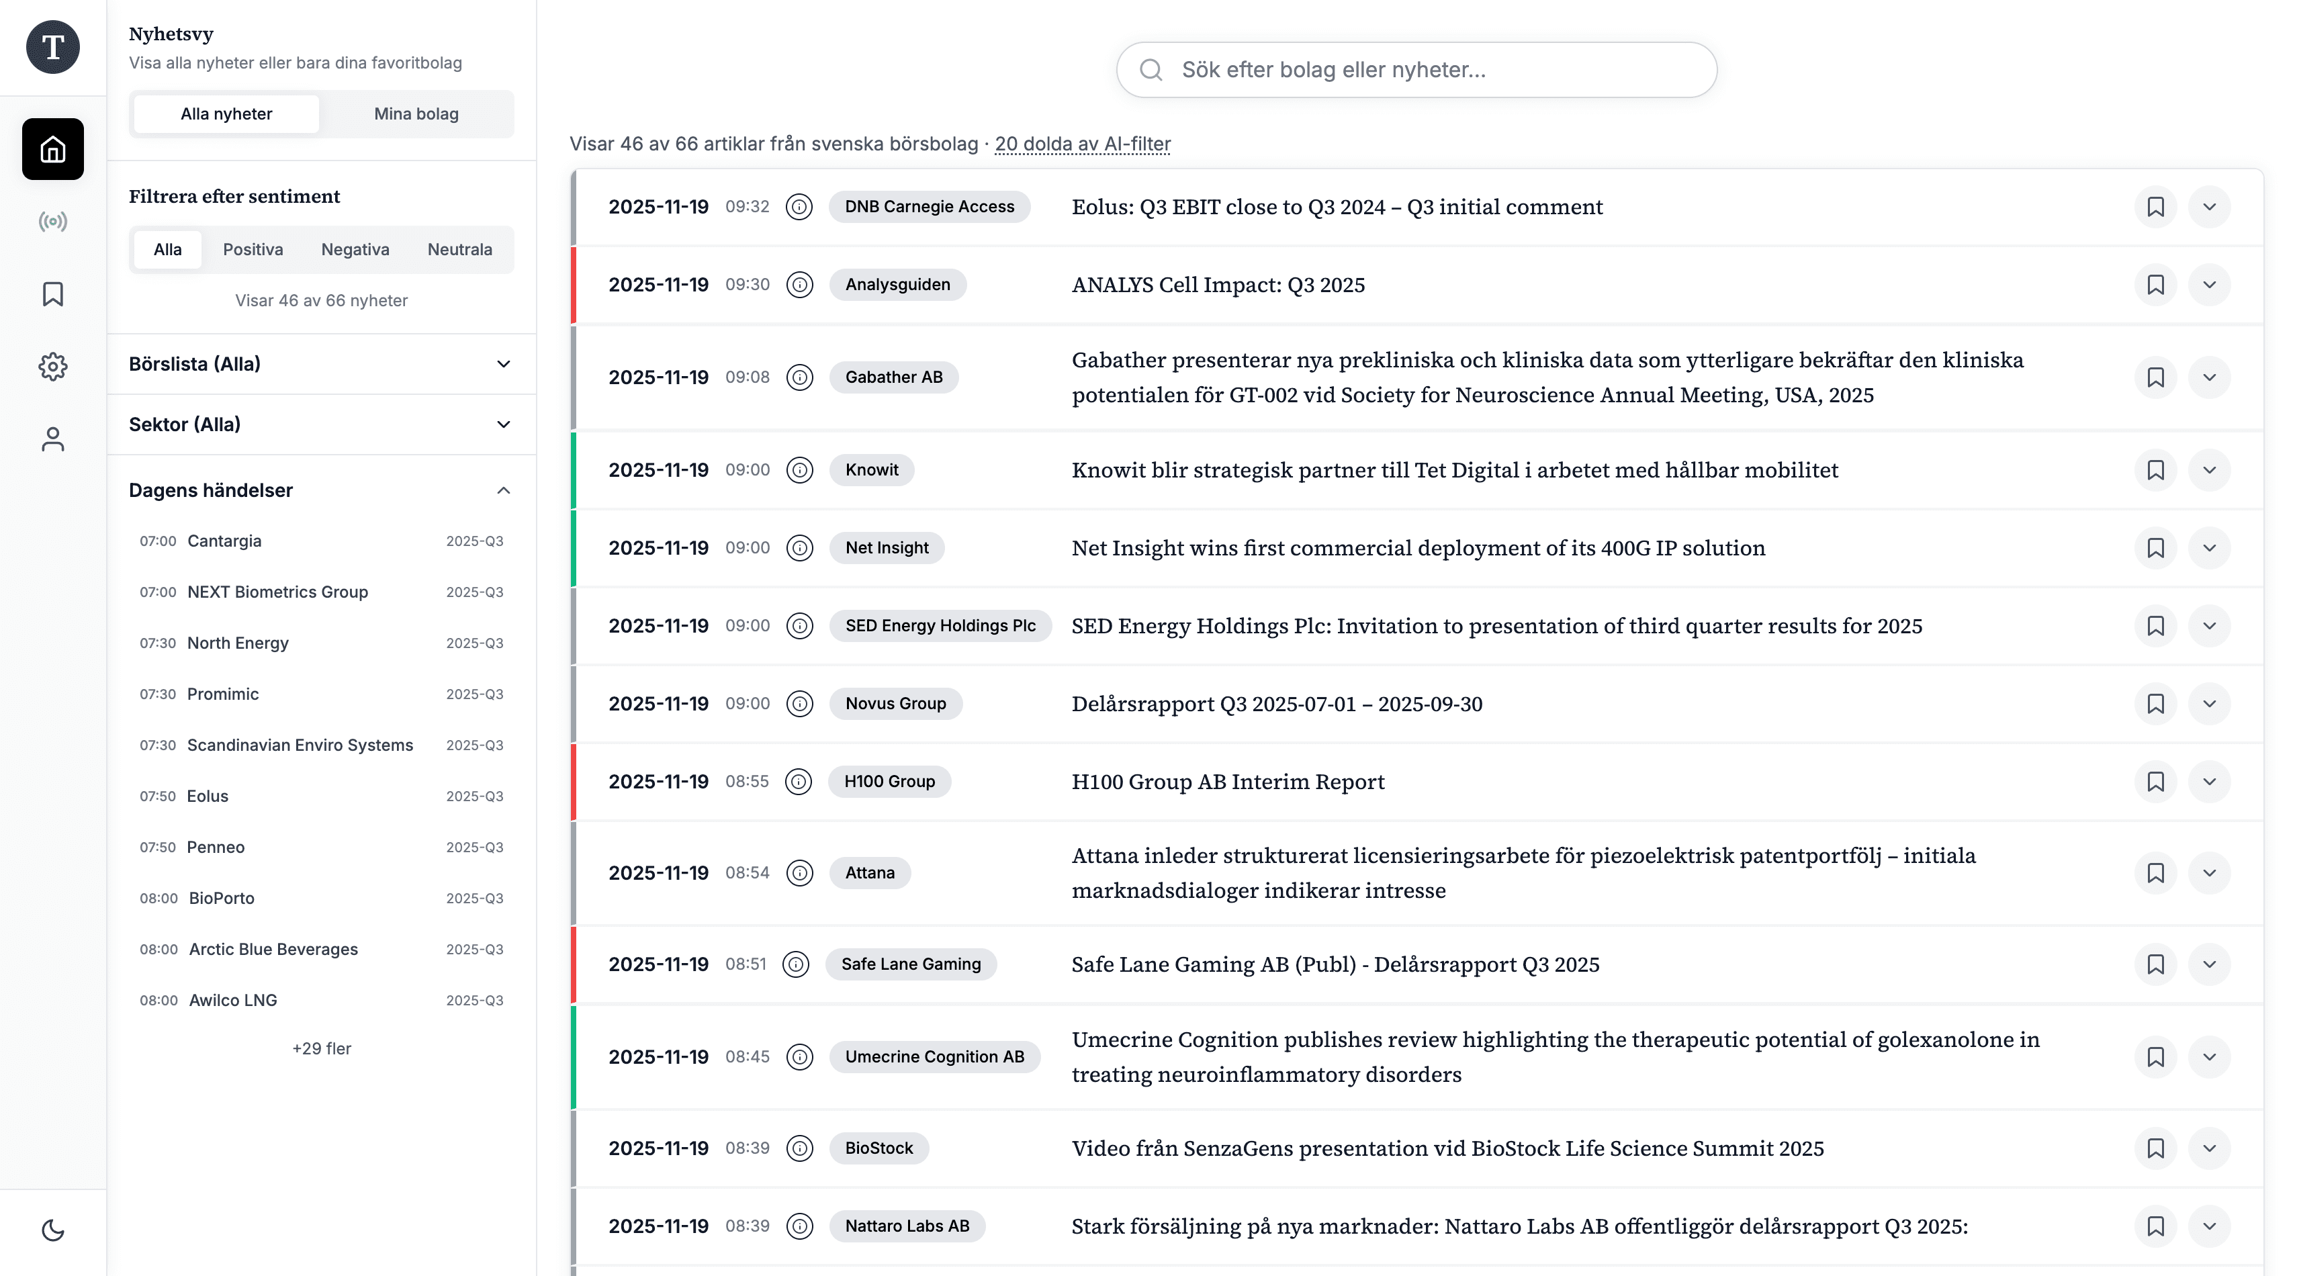Click the T logo in the top corner

(x=52, y=46)
